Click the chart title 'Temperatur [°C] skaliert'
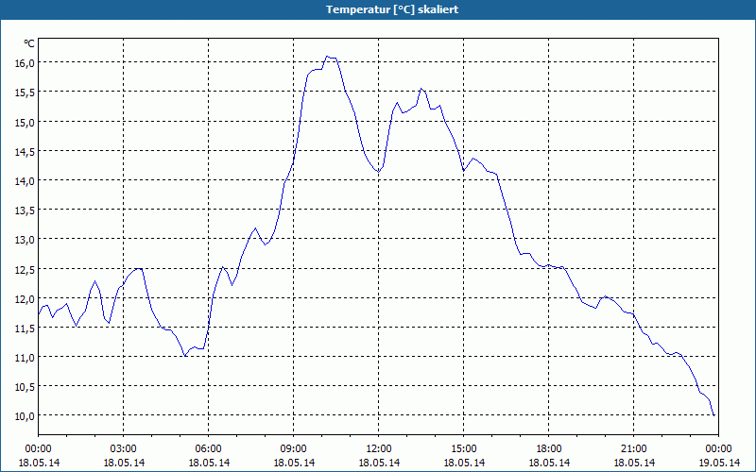The height and width of the screenshot is (472, 756). coord(392,9)
